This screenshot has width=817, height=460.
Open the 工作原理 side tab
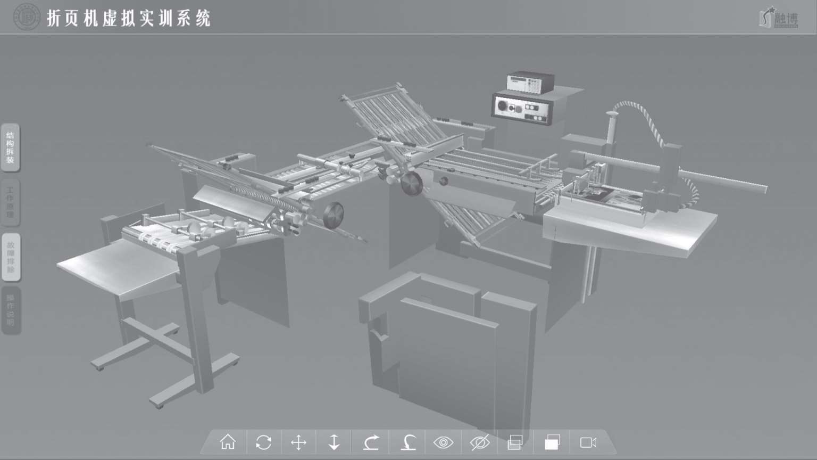click(x=10, y=202)
